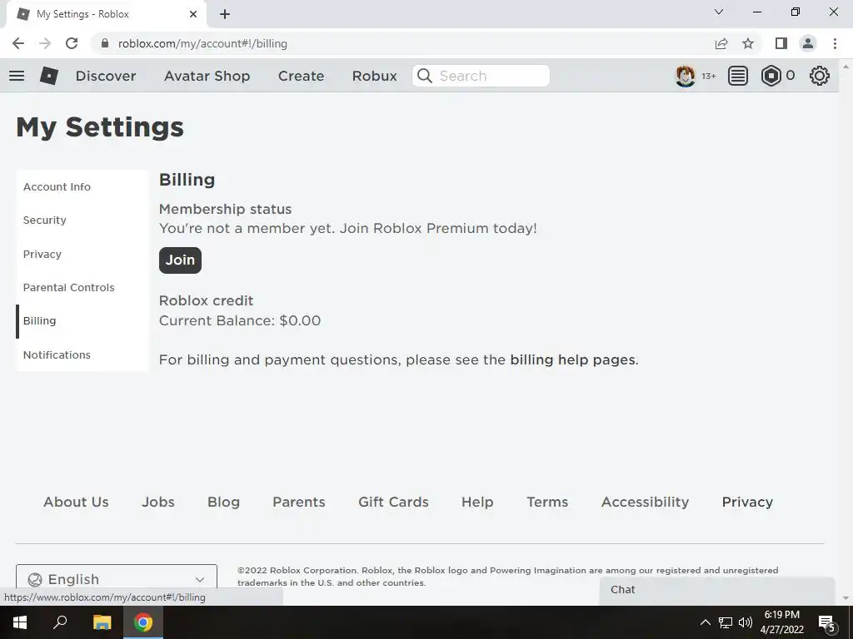Viewport: 853px width, 639px height.
Task: Close the My Settings - Roblox tab
Action: click(193, 14)
